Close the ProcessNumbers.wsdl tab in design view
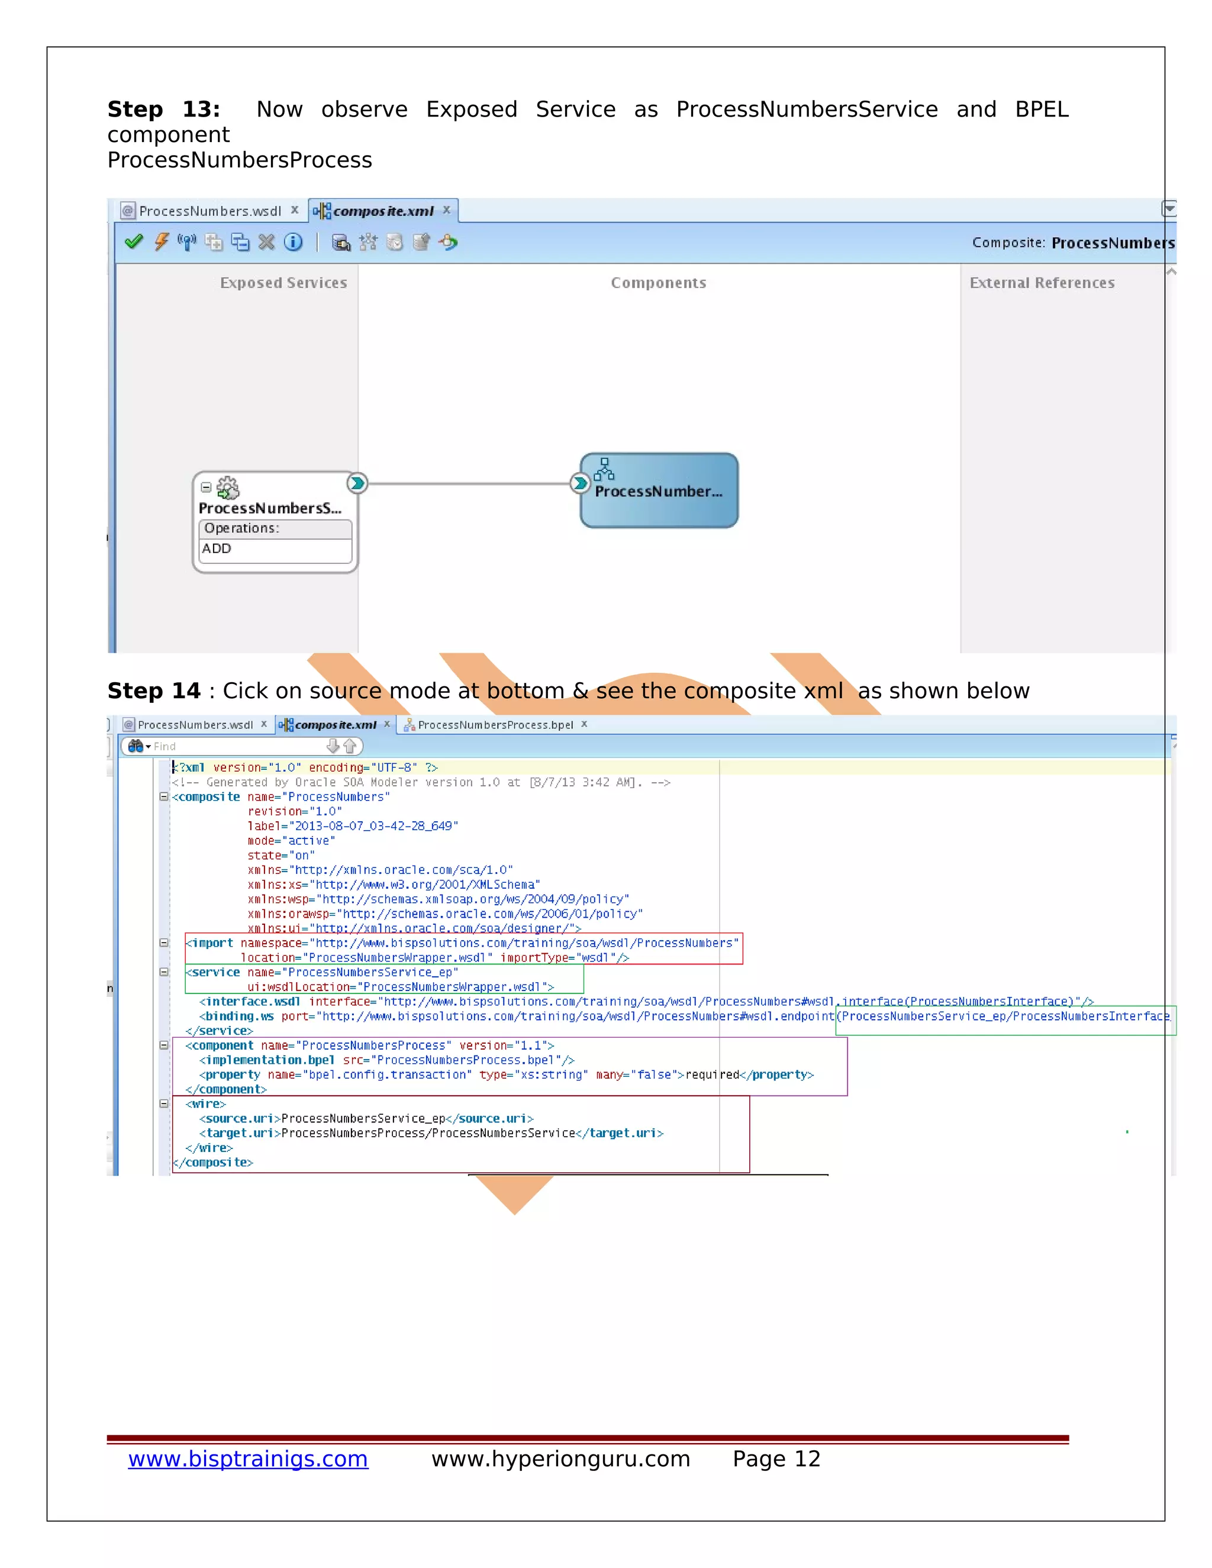This screenshot has width=1212, height=1568. [x=294, y=211]
